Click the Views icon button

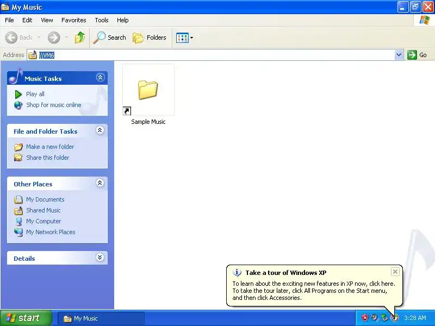[x=182, y=37]
